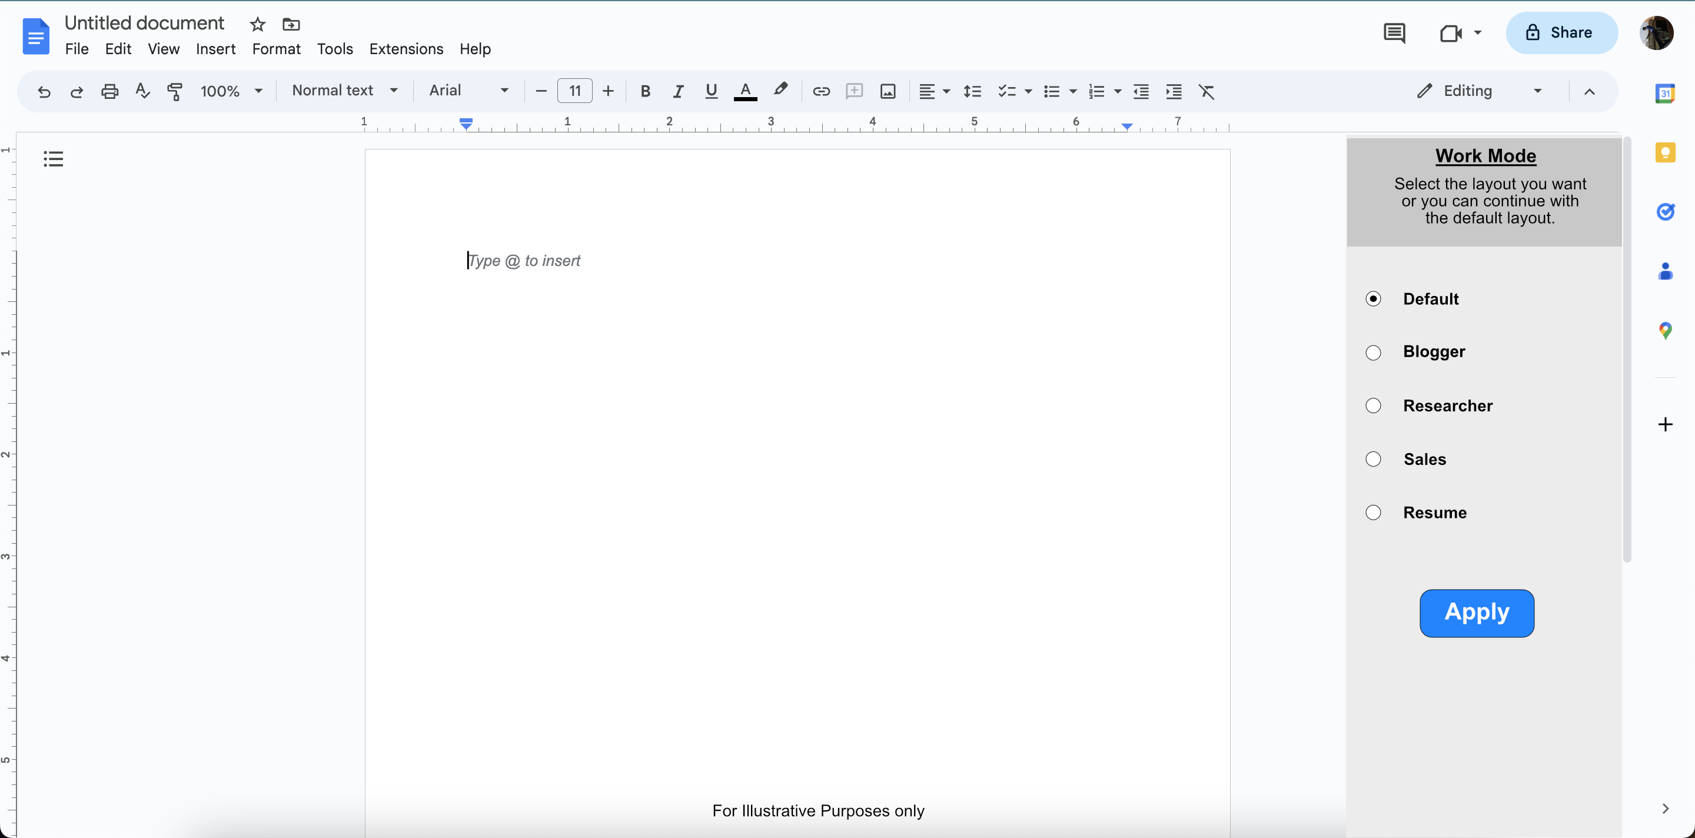Click the Share button
Viewport: 1695px width, 838px height.
click(x=1561, y=33)
